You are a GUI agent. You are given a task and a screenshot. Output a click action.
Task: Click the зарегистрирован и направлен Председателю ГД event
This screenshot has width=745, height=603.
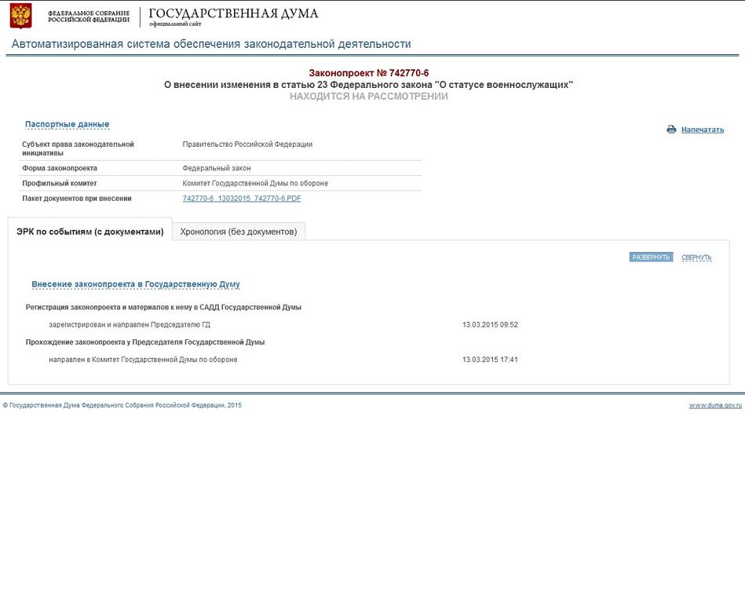(130, 324)
